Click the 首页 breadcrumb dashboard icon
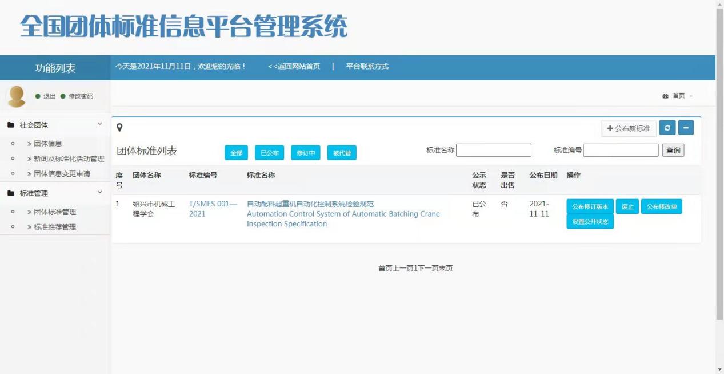 tap(665, 96)
